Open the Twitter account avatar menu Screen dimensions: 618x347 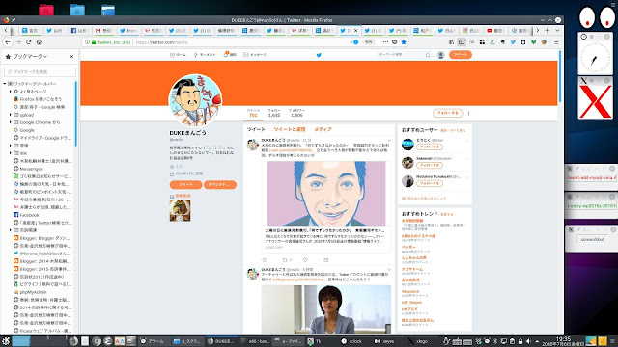tap(441, 55)
